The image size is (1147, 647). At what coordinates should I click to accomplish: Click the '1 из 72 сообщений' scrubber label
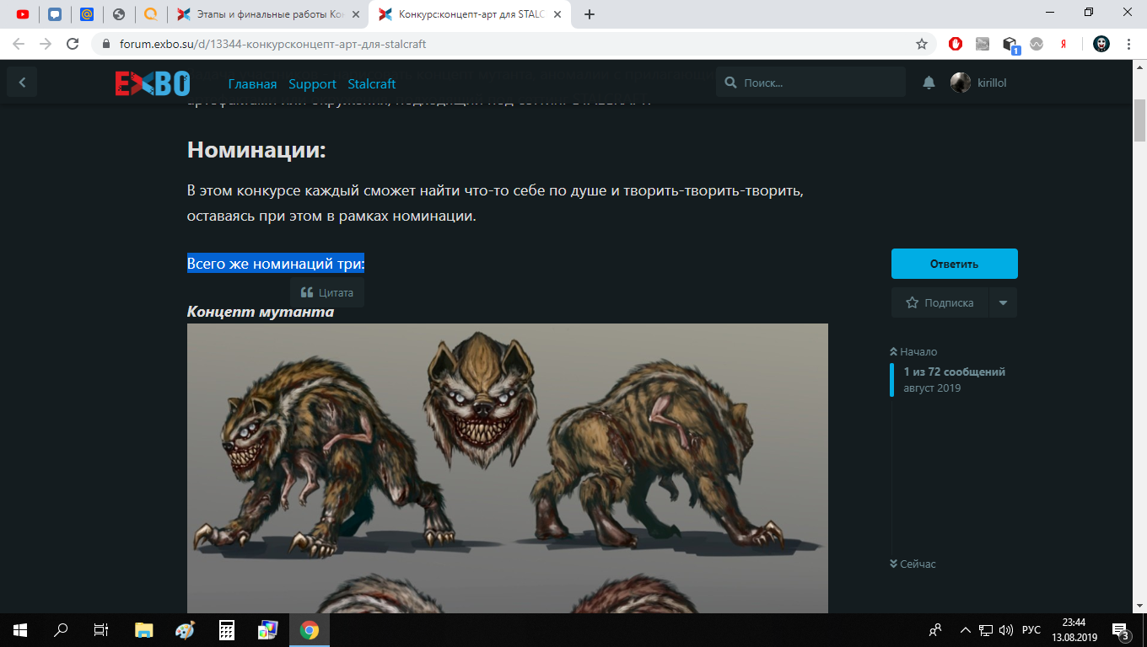(x=955, y=372)
